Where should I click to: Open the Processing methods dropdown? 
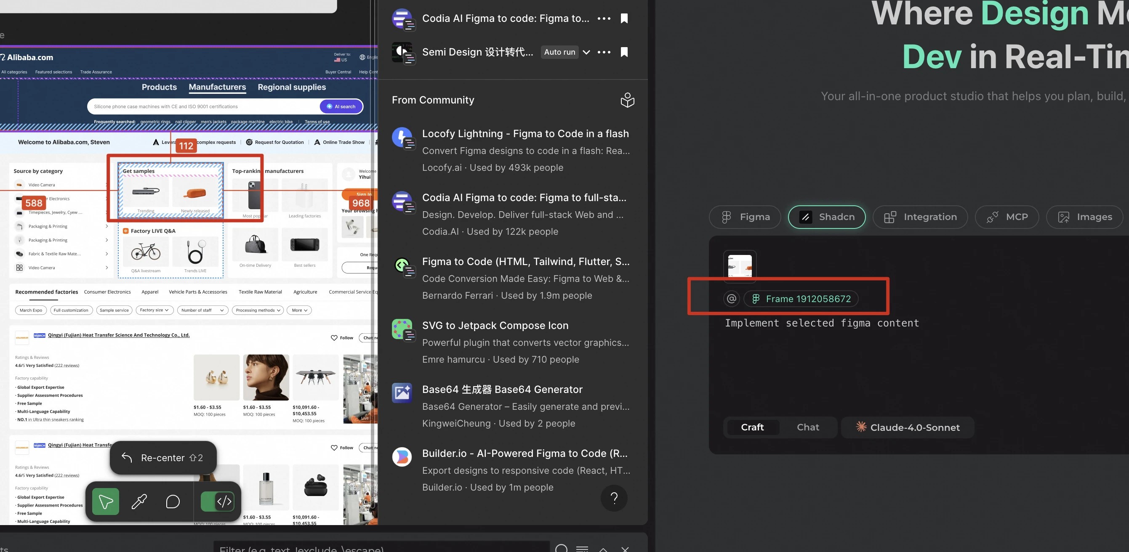pos(258,310)
